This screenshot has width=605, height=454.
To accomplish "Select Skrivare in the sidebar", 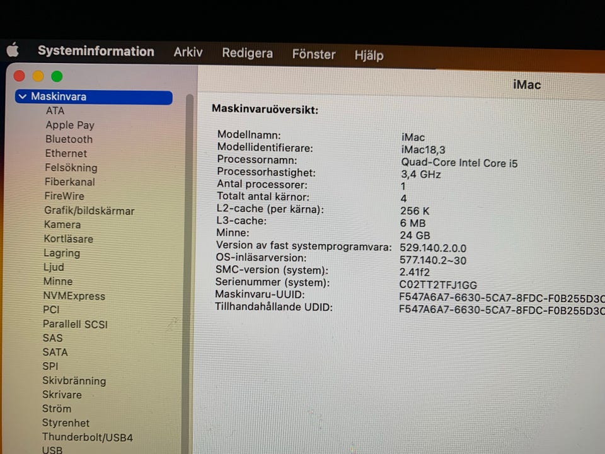I will tap(62, 395).
